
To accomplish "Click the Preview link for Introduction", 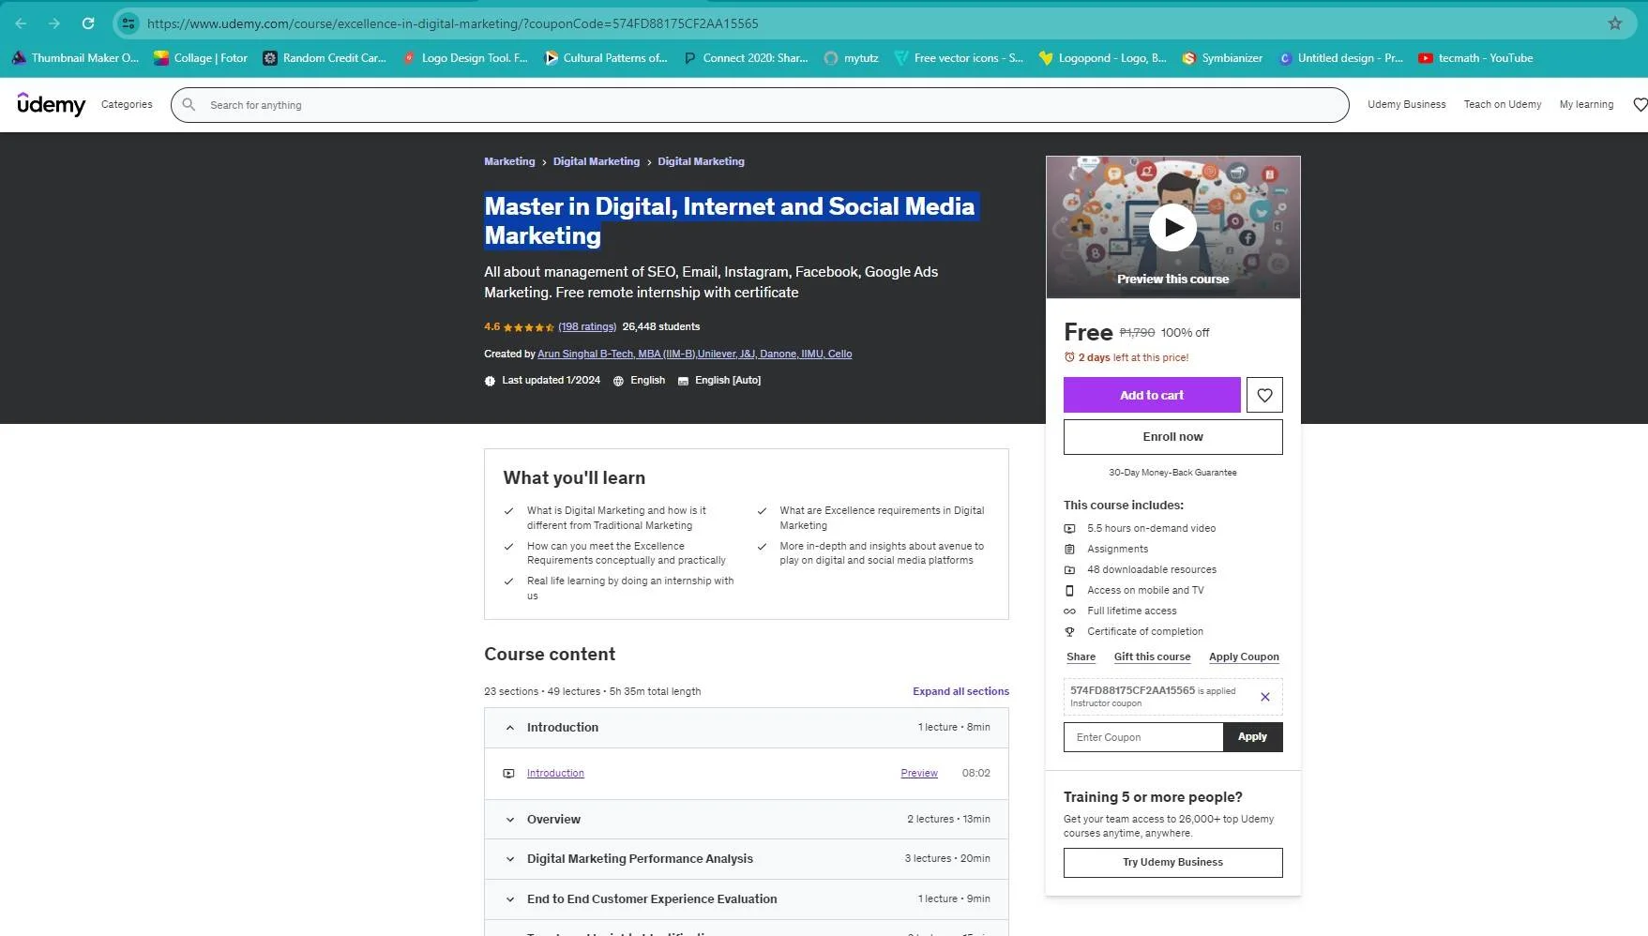I will 919,774.
